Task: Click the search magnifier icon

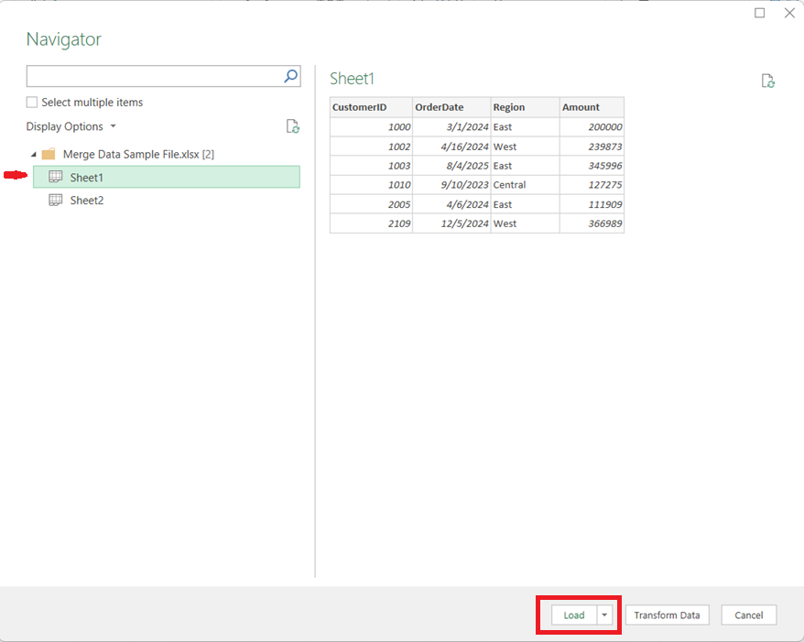Action: coord(289,76)
